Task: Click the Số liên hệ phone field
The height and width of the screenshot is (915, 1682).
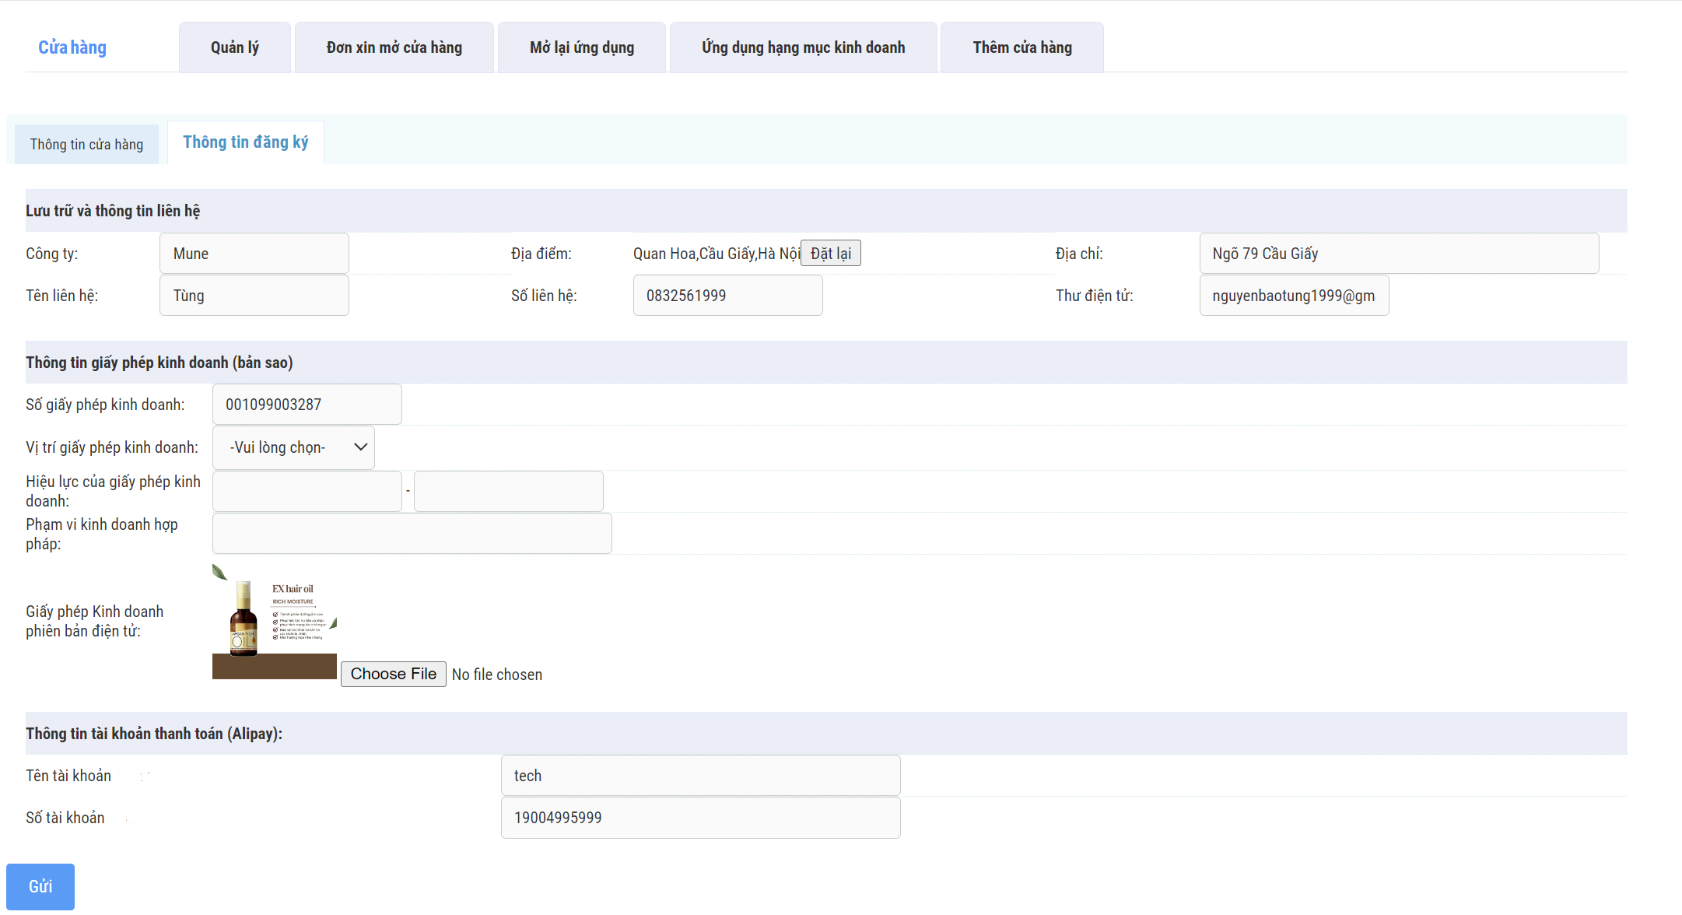Action: tap(727, 296)
